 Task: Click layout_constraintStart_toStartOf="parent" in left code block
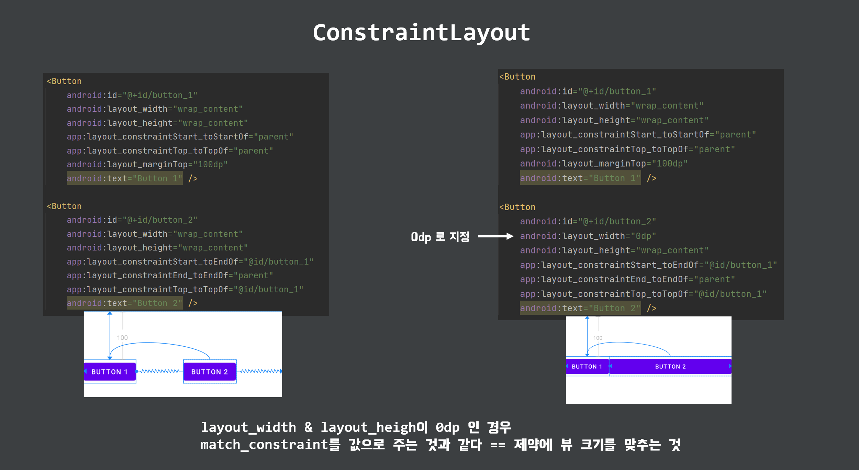pos(180,137)
